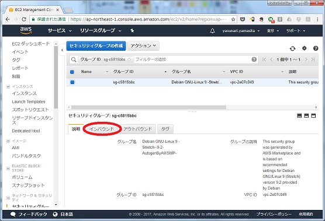Toggle the select-all checkbox in header

(x=72, y=72)
